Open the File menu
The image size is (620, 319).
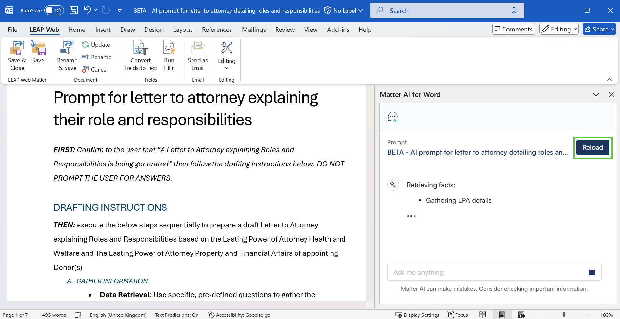point(13,30)
